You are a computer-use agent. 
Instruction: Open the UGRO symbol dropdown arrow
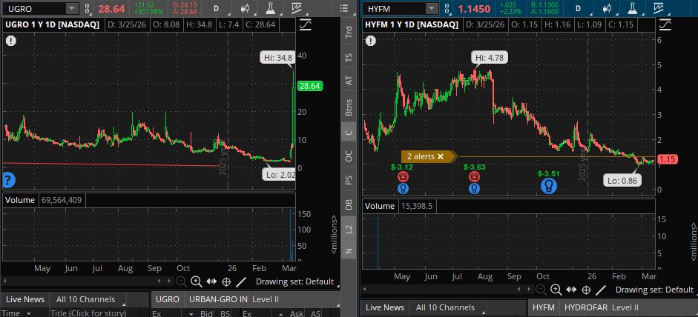coord(72,8)
